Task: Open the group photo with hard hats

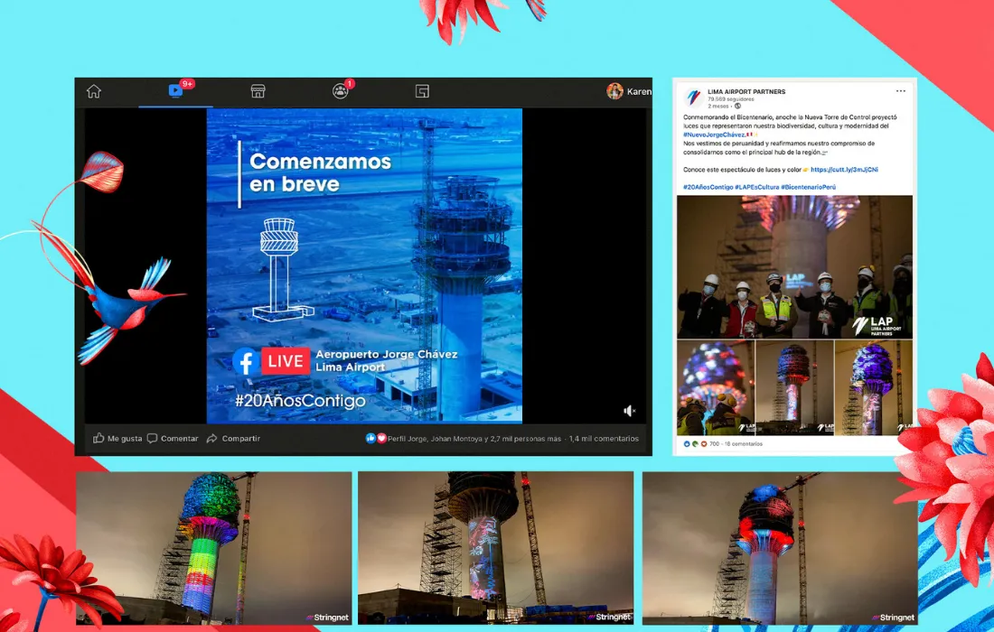Action: coord(794,266)
